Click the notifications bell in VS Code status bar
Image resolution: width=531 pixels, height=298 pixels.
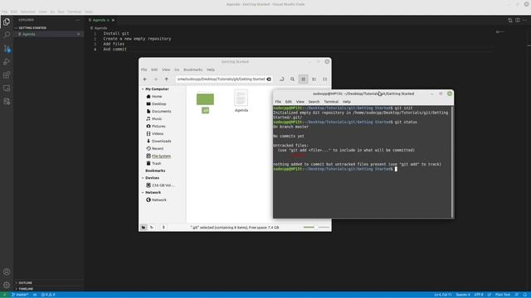[x=525, y=295]
